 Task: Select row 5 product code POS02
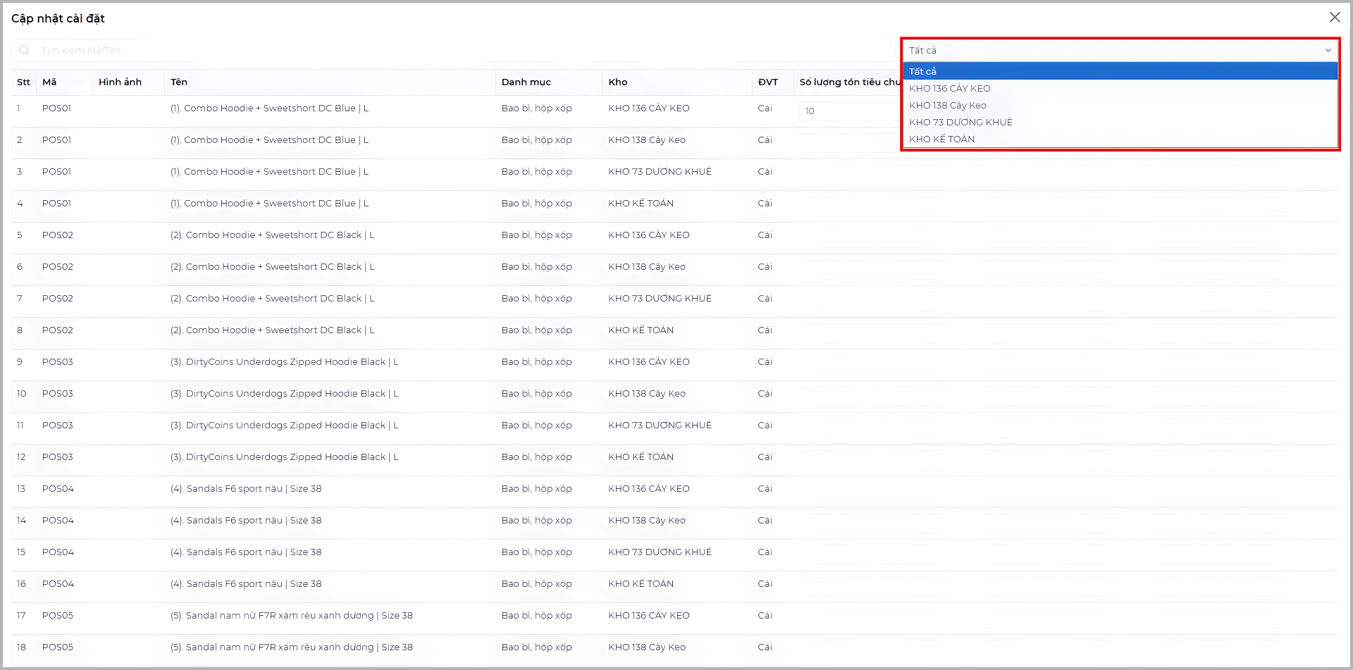pos(58,235)
